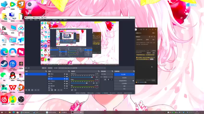
Task: Move the selected scene up
Action: 35,90
